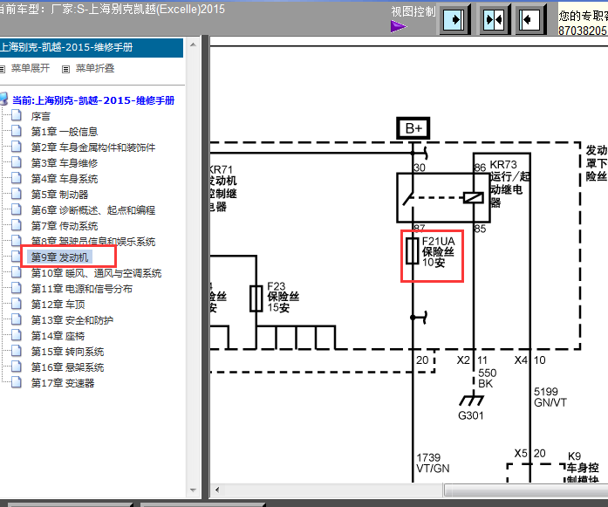Image resolution: width=608 pixels, height=507 pixels.
Task: Open 第13章 安全和防护
Action: click(x=72, y=320)
